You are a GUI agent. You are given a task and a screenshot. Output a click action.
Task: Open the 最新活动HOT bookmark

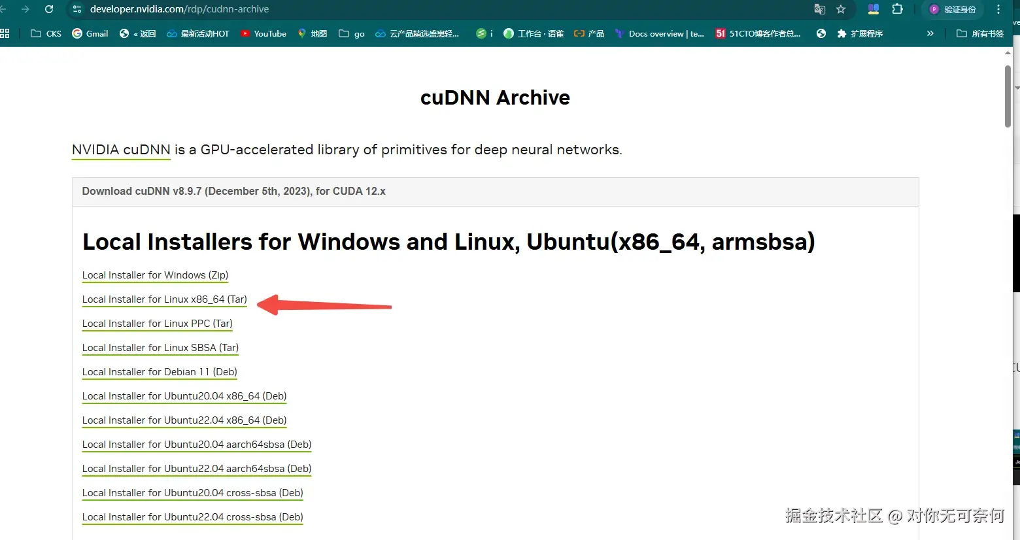(x=198, y=33)
